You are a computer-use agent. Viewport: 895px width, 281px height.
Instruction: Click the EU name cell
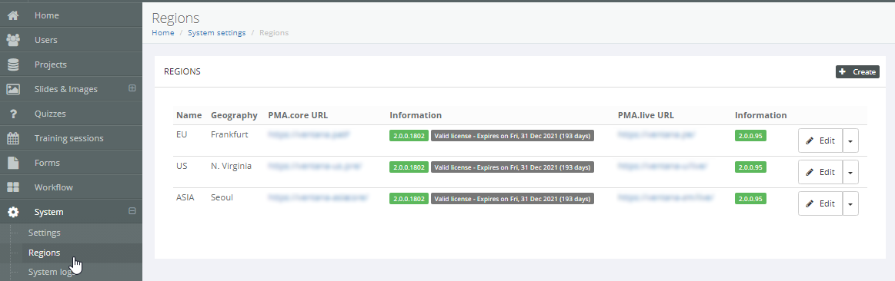pos(182,134)
